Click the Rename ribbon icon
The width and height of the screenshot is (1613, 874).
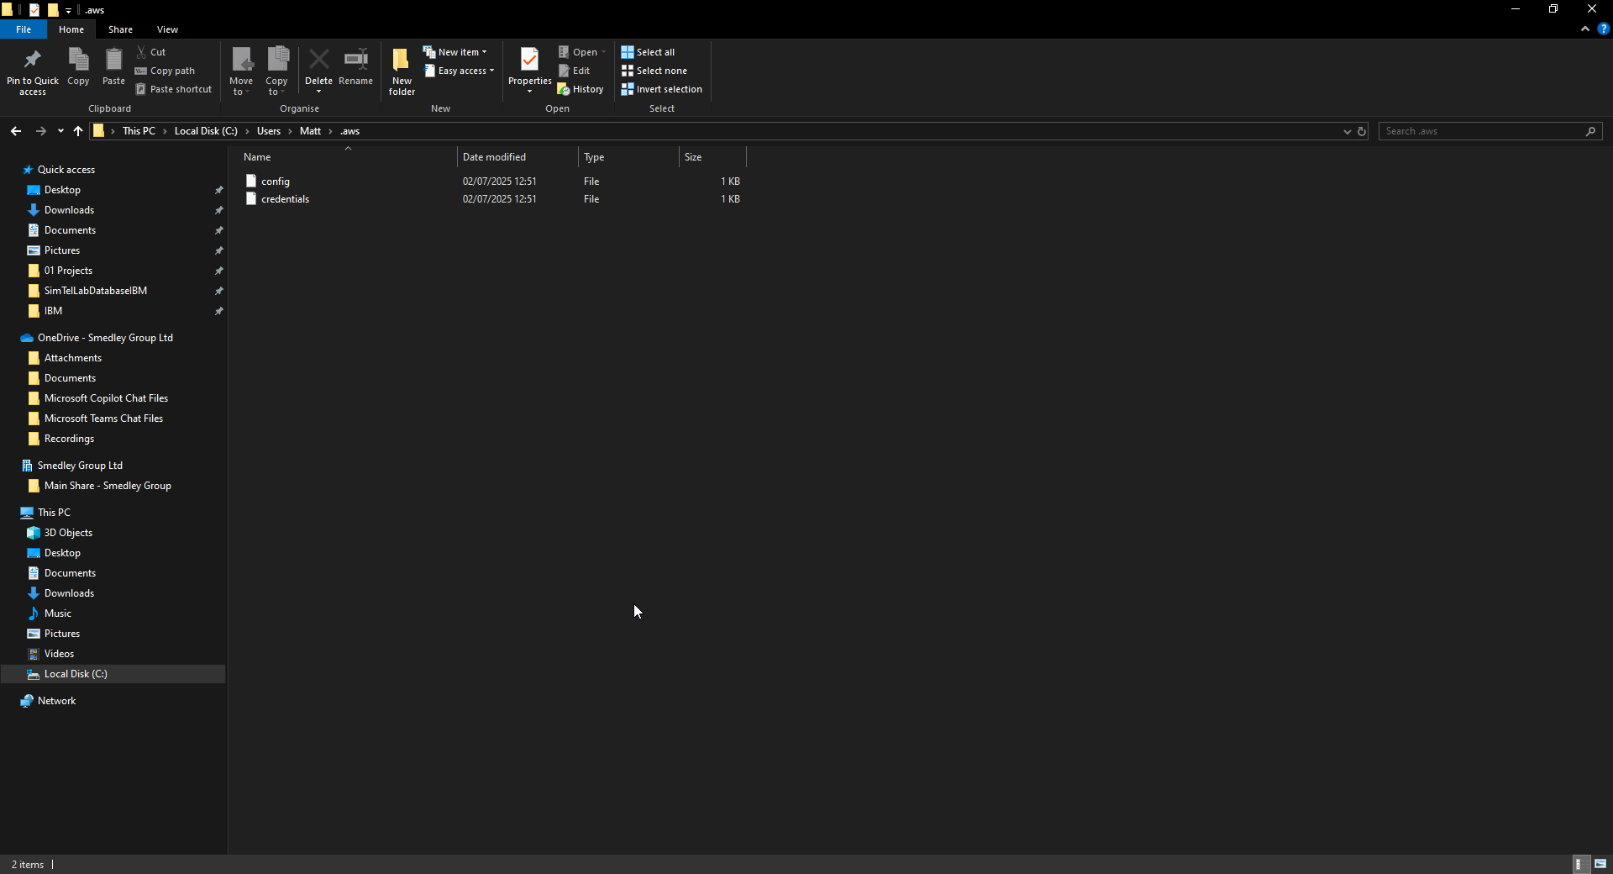coord(356,66)
